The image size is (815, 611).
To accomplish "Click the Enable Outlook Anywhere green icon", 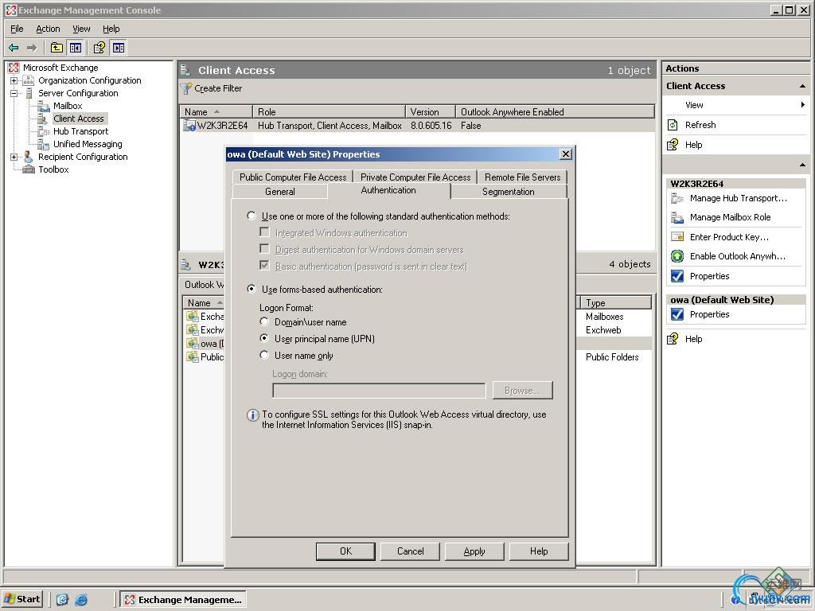I will [677, 256].
